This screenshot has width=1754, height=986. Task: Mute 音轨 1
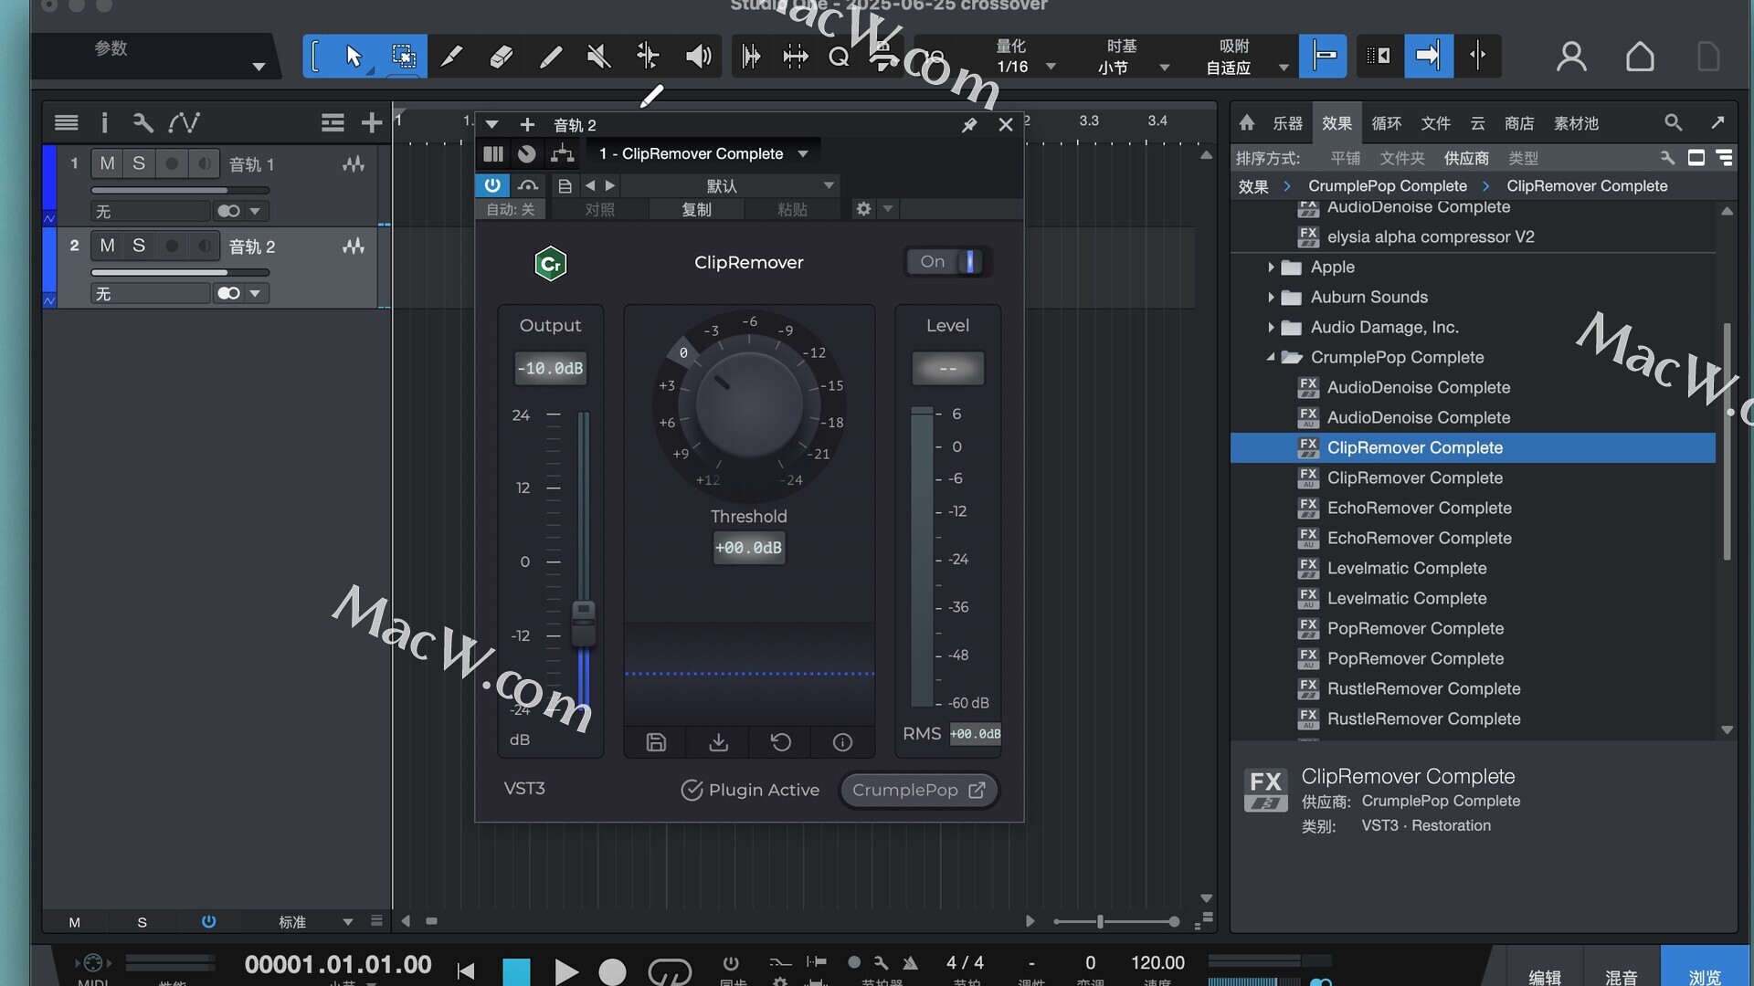(x=107, y=163)
